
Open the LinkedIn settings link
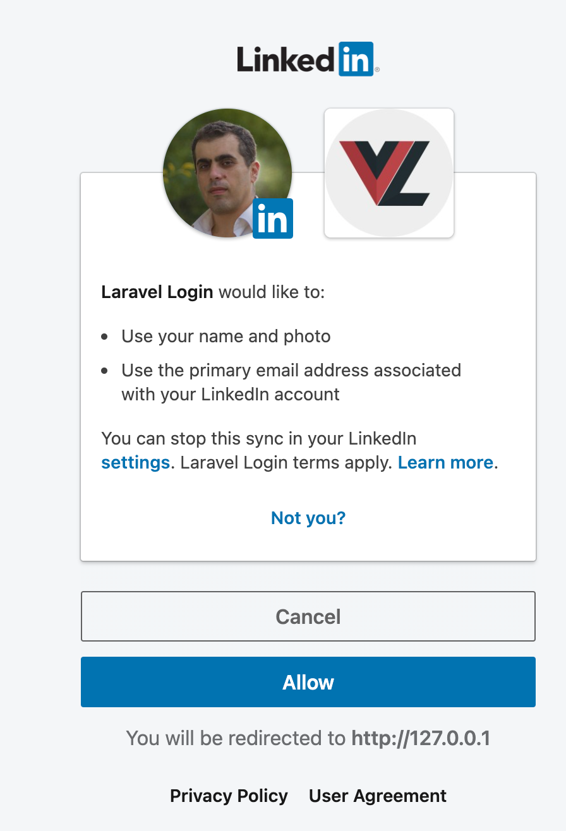pos(135,462)
